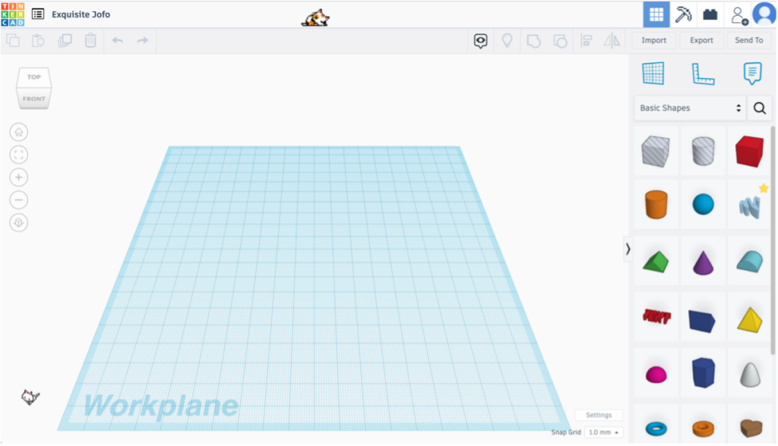Open the Snap Grid 1.0 mm dropdown
778x446 pixels.
coord(602,432)
